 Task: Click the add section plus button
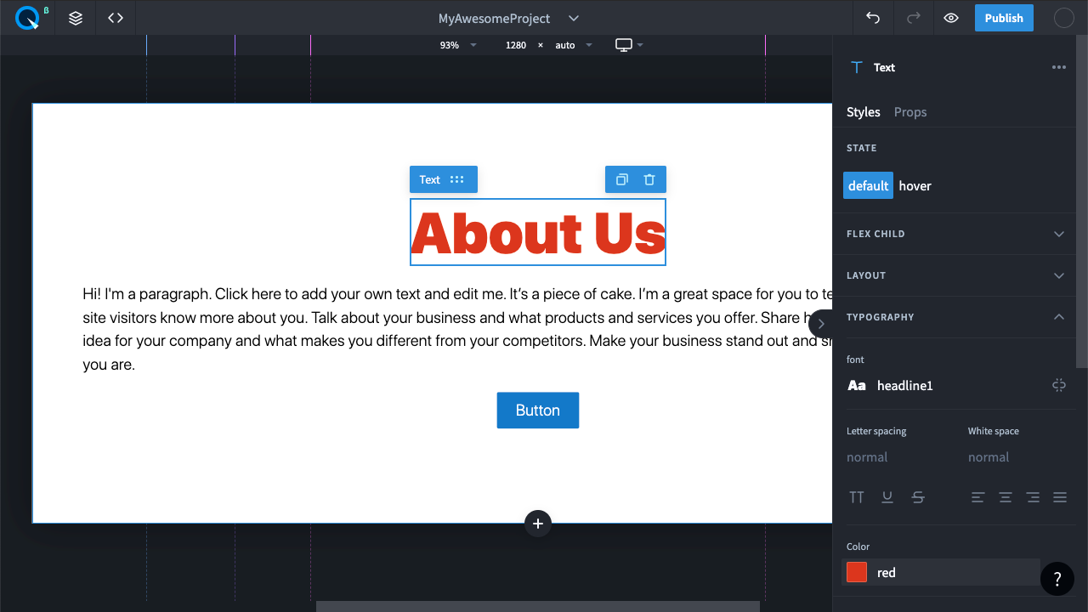[538, 524]
